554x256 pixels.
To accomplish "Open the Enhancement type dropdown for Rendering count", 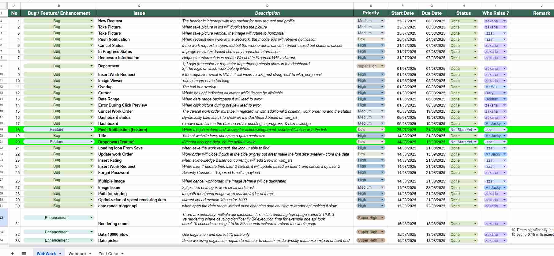I will (x=91, y=218).
